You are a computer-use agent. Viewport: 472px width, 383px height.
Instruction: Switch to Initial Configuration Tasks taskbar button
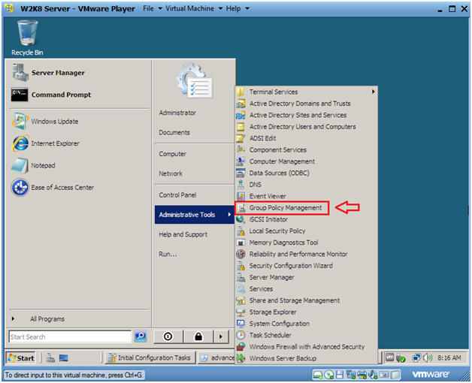[x=150, y=358]
